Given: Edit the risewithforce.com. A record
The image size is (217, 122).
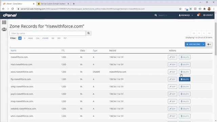Looking at the screenshot, I should pyautogui.click(x=173, y=57).
